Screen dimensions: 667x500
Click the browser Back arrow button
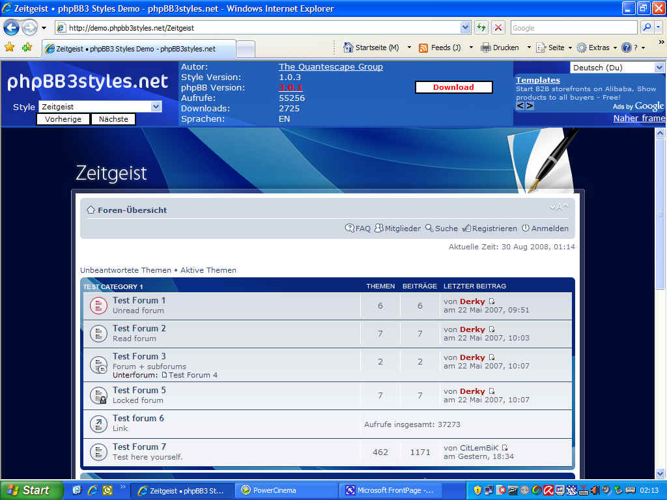(x=11, y=28)
